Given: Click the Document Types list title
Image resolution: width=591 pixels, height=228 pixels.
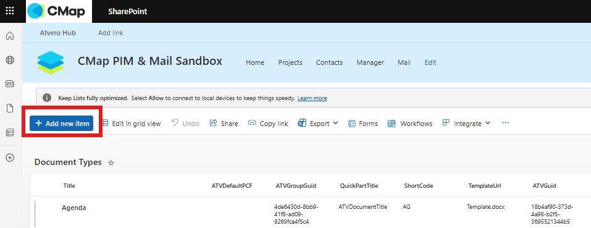Looking at the screenshot, I should [x=68, y=162].
